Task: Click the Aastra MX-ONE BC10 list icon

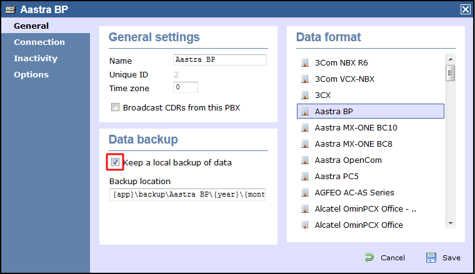Action: click(305, 128)
